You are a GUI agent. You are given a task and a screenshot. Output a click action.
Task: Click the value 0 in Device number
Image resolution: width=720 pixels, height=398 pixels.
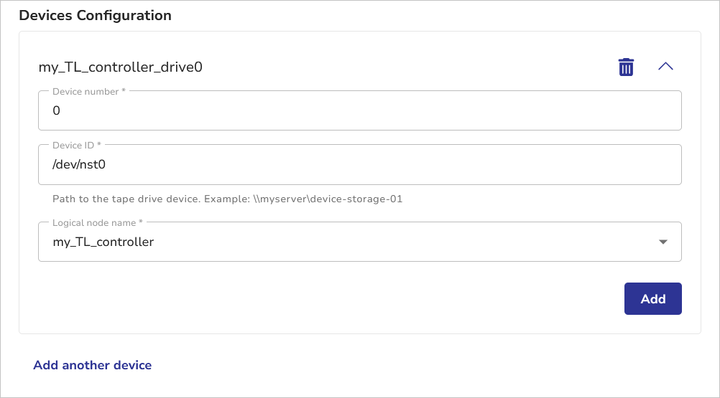click(x=57, y=111)
